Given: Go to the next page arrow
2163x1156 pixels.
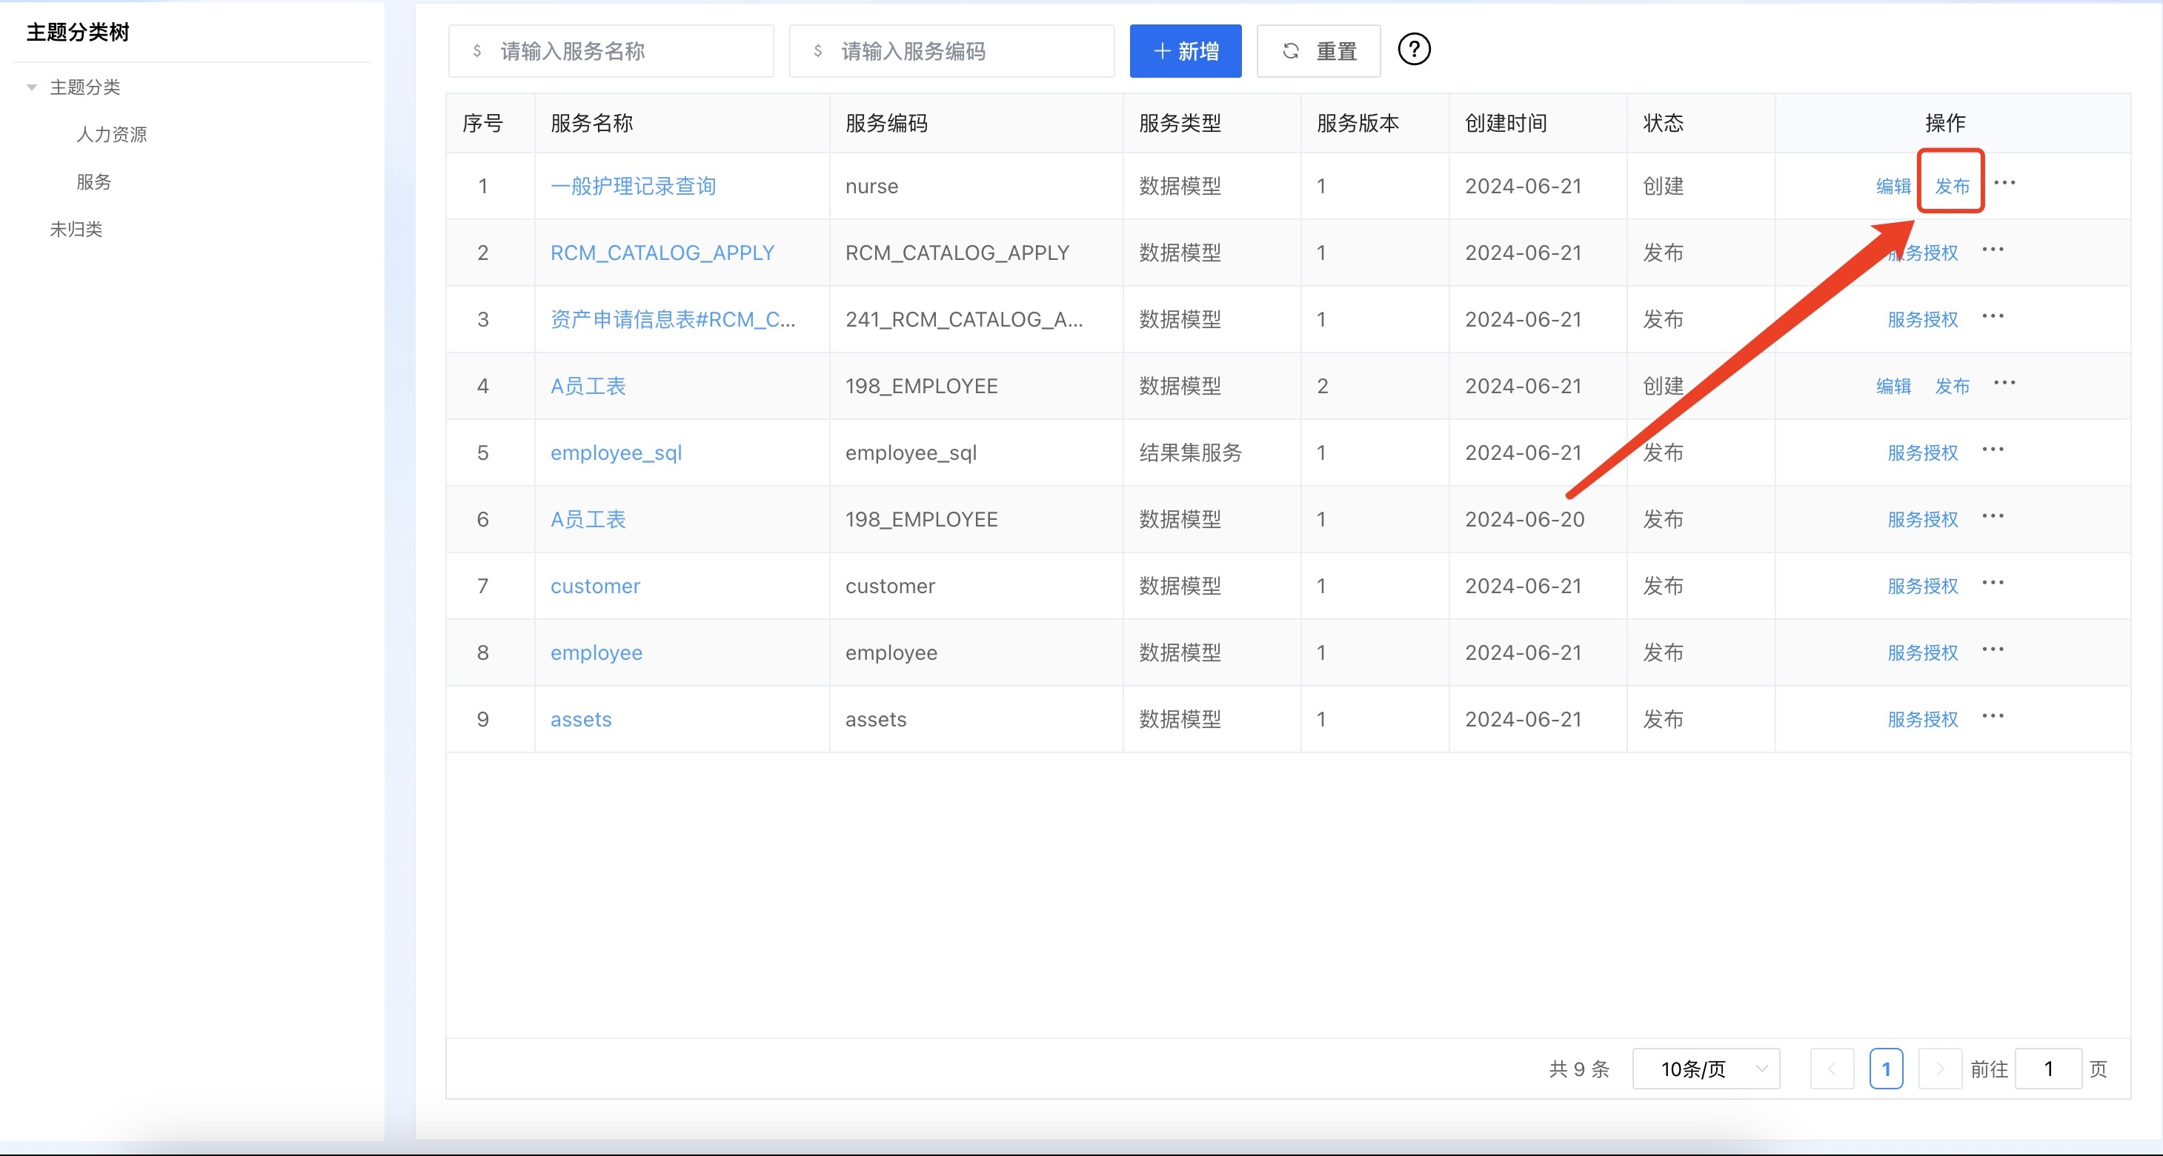Looking at the screenshot, I should tap(1940, 1069).
